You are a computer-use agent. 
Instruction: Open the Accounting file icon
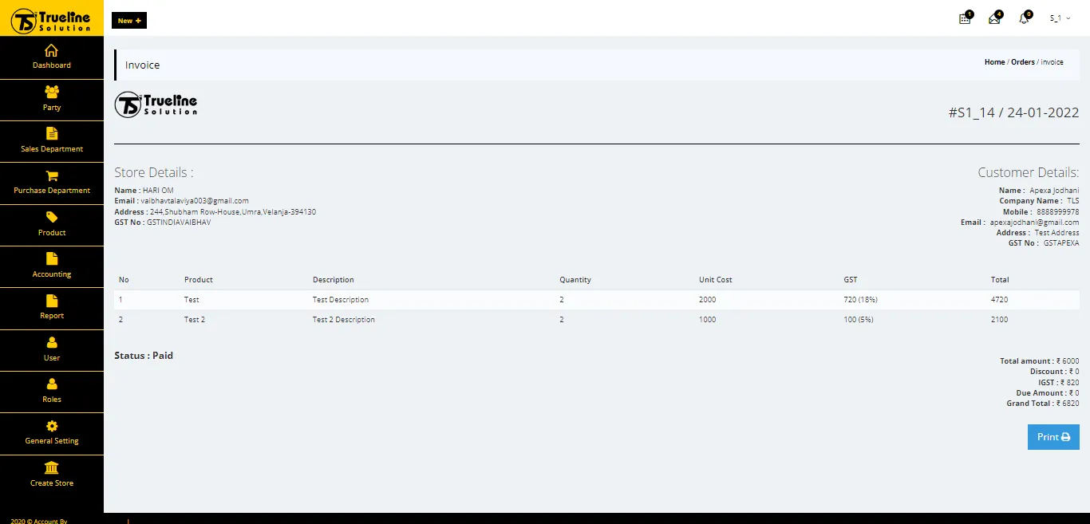click(x=52, y=258)
